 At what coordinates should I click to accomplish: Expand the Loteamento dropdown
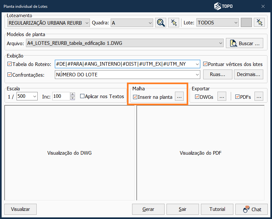(x=86, y=23)
